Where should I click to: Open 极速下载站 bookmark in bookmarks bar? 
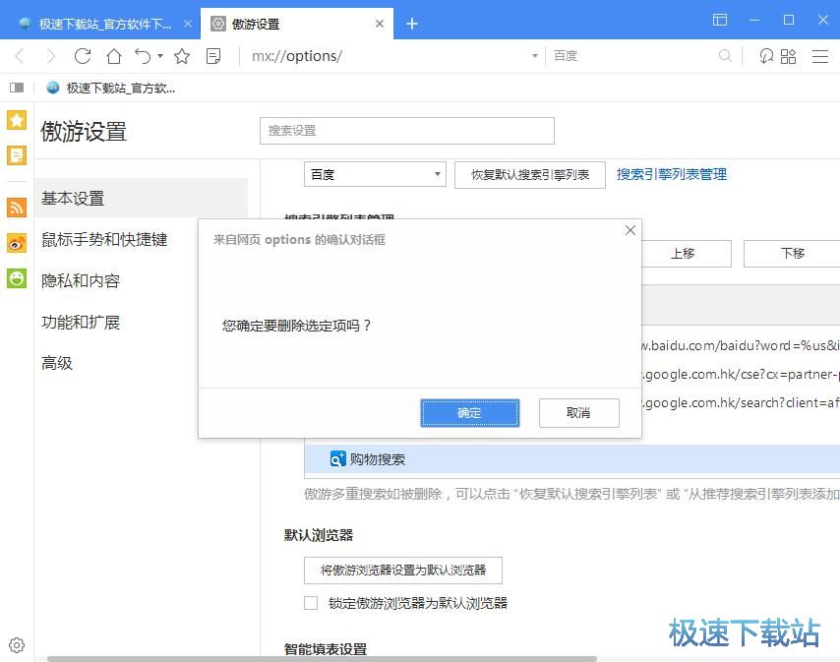[111, 88]
